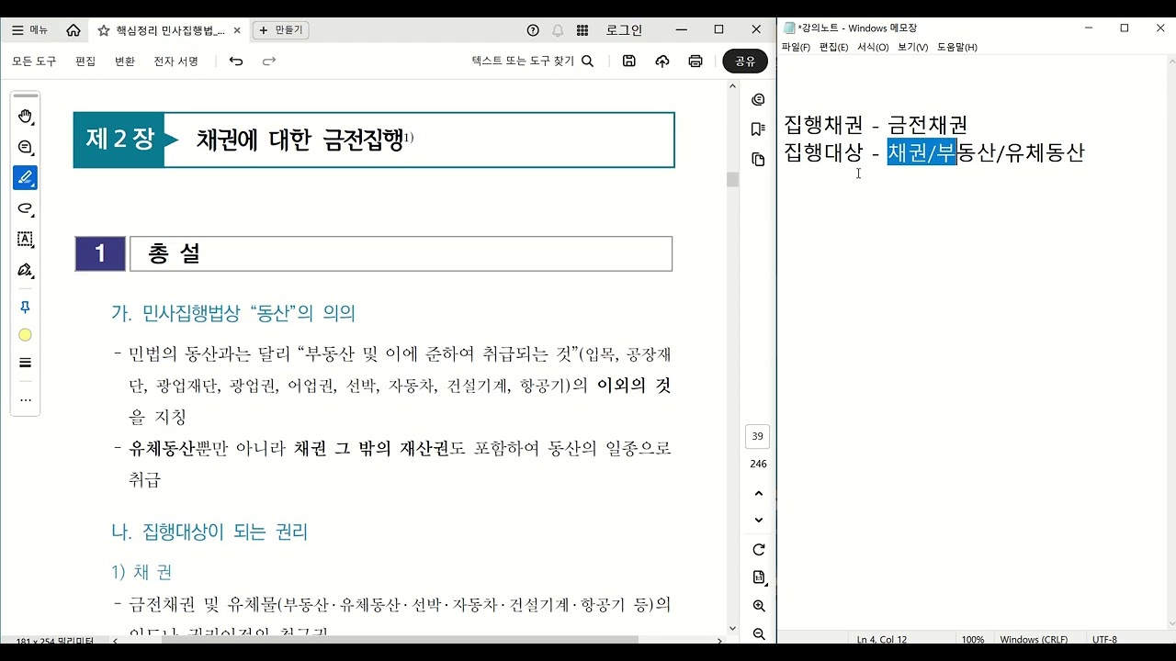This screenshot has width=1176, height=661.
Task: Click the page number 39 field
Action: click(x=758, y=437)
